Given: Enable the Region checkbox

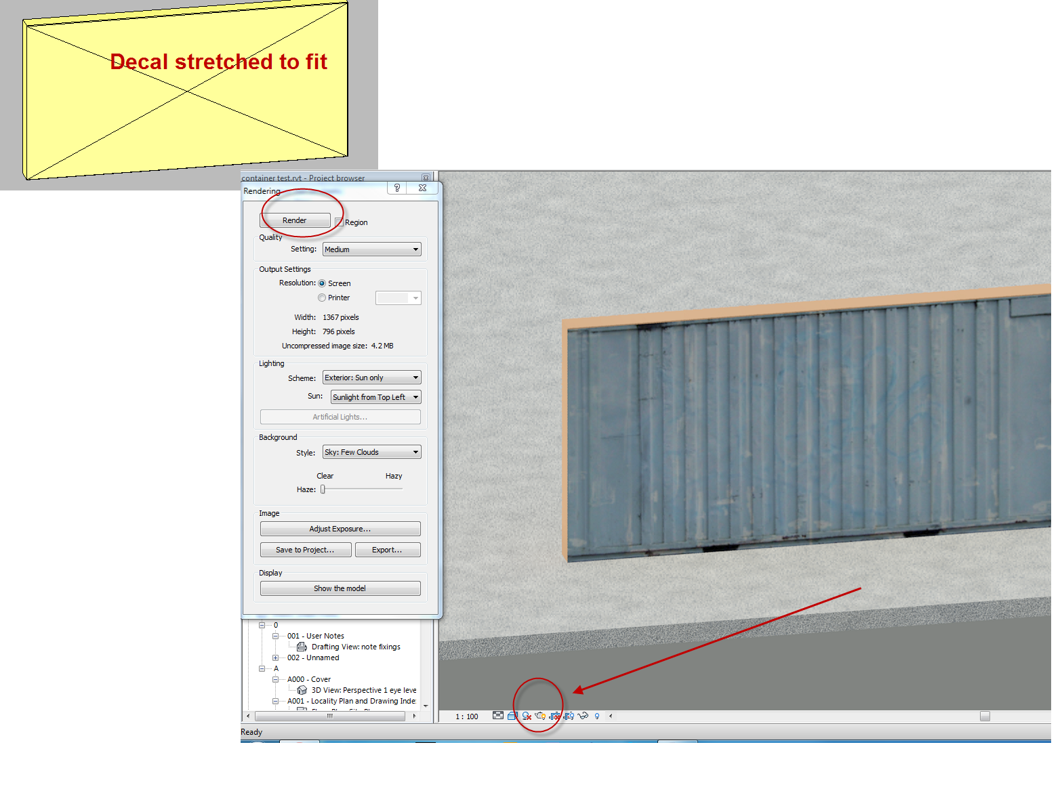Looking at the screenshot, I should pyautogui.click(x=339, y=222).
